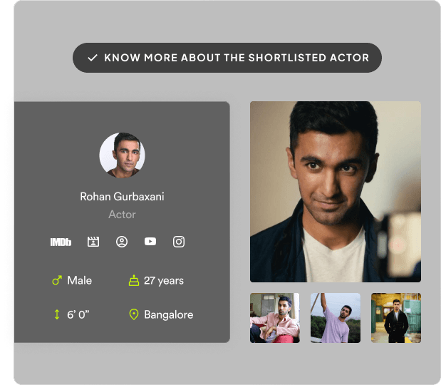Screen dimensions: 441x385
Task: Select the pink shirt thumbnail photo
Action: pyautogui.click(x=274, y=318)
